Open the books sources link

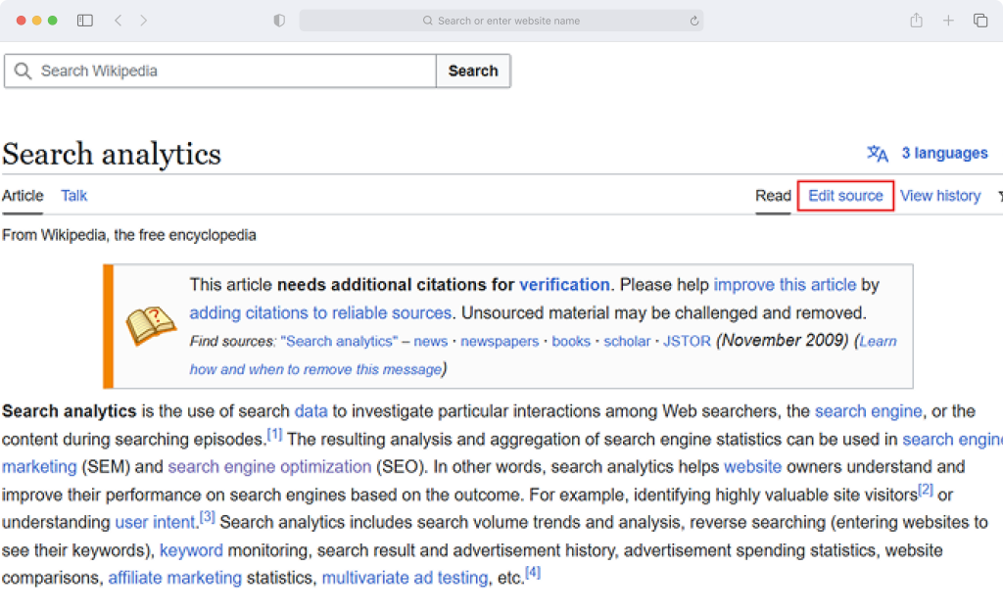571,342
